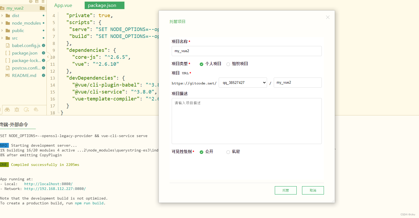
Task: Click the question-mark status badge beside README.md
Action: (44, 75)
